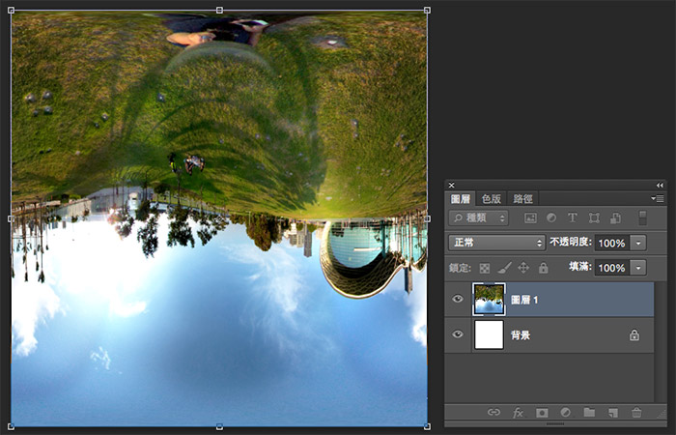Hide 圖層 1 using its eye icon
The width and height of the screenshot is (676, 435).
458,300
